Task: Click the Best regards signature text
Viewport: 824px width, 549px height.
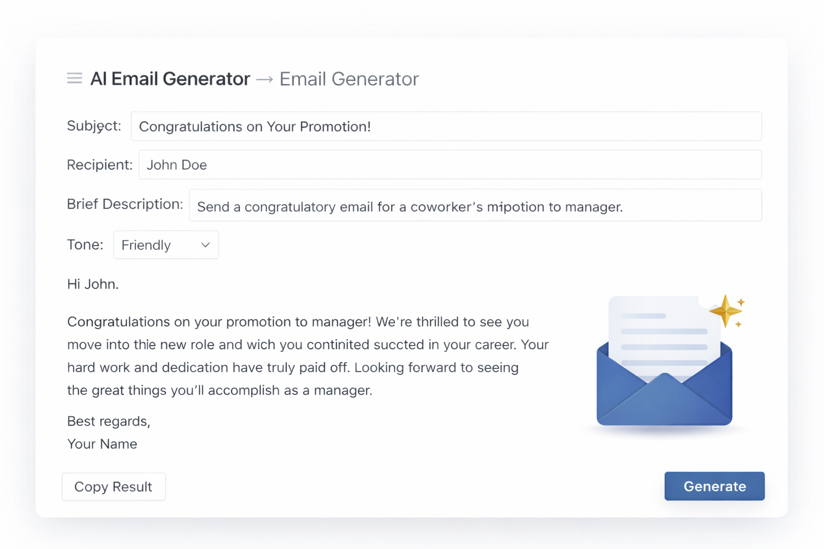Action: pos(108,421)
